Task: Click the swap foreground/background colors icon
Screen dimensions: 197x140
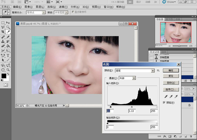Action: 8,74
